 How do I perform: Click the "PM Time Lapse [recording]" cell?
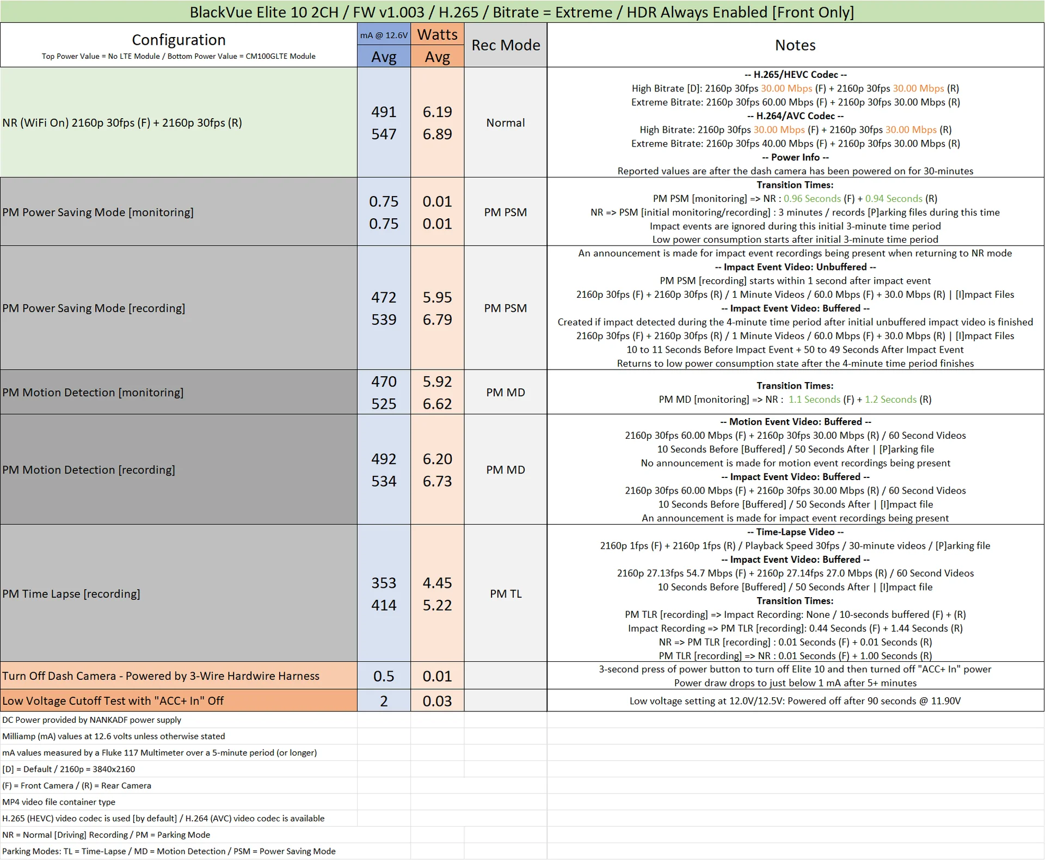pyautogui.click(x=179, y=593)
